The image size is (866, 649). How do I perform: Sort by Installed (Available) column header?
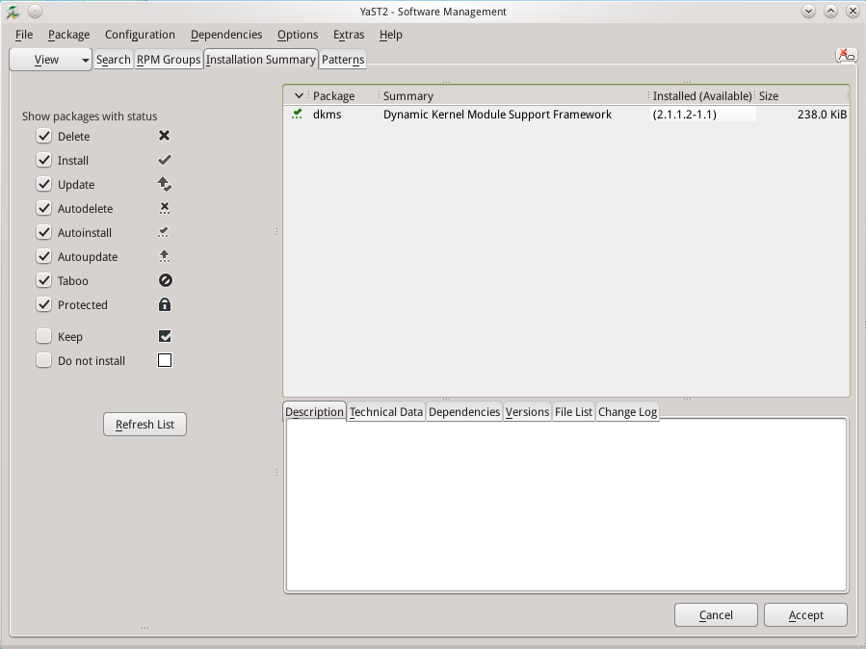(x=701, y=96)
